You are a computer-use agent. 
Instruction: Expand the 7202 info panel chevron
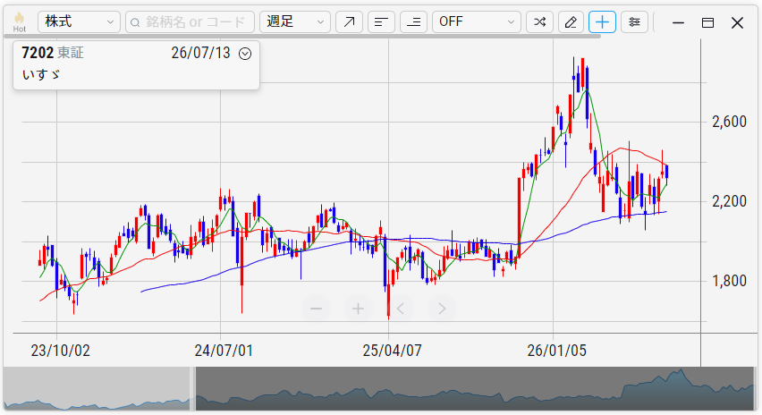click(x=245, y=54)
